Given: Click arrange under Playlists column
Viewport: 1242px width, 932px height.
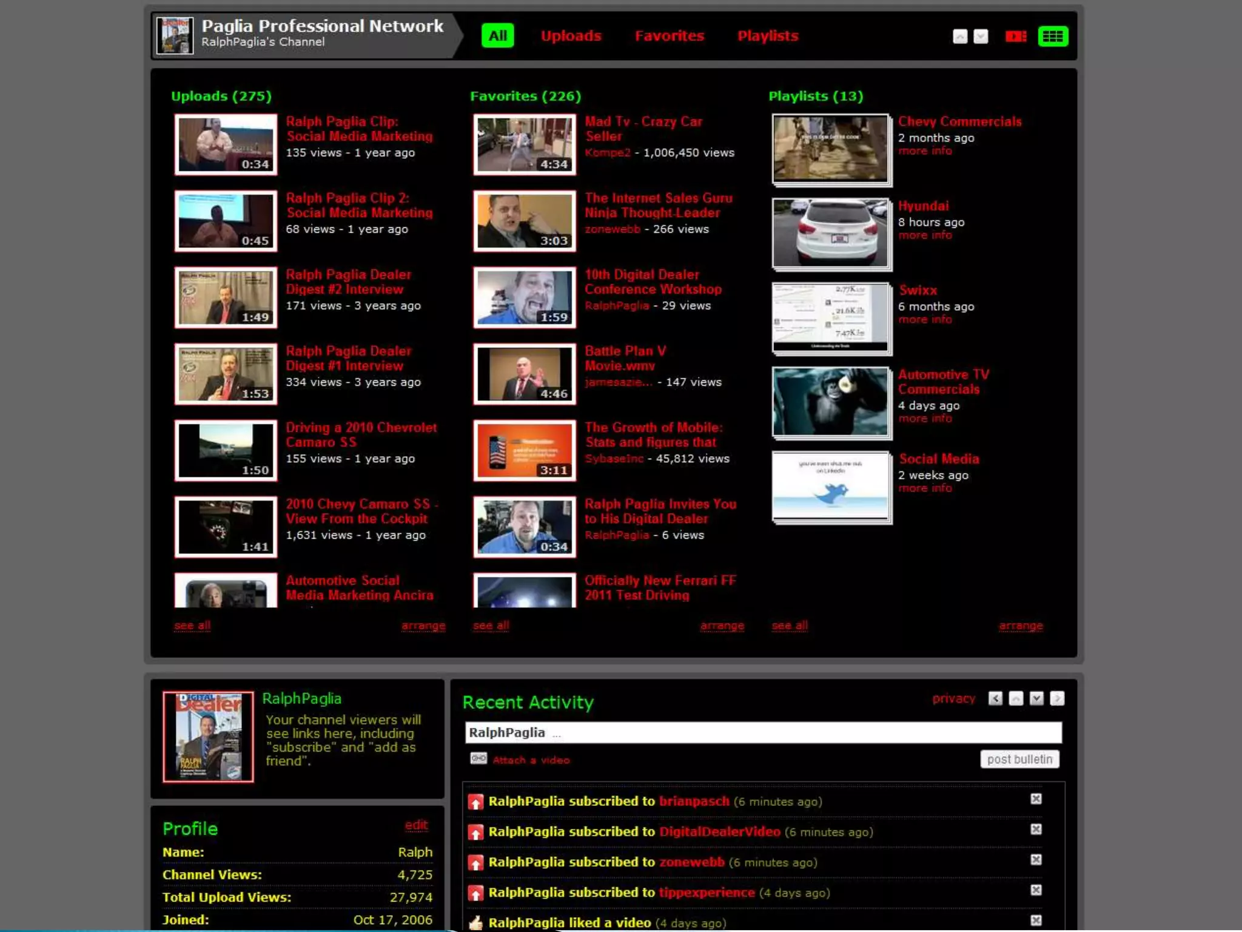Looking at the screenshot, I should pyautogui.click(x=1021, y=626).
